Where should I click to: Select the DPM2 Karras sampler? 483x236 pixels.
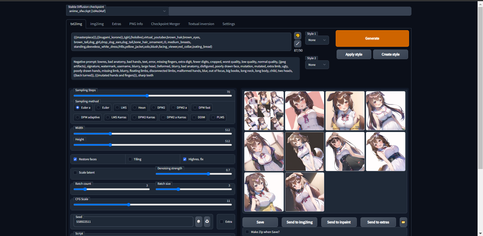point(144,117)
